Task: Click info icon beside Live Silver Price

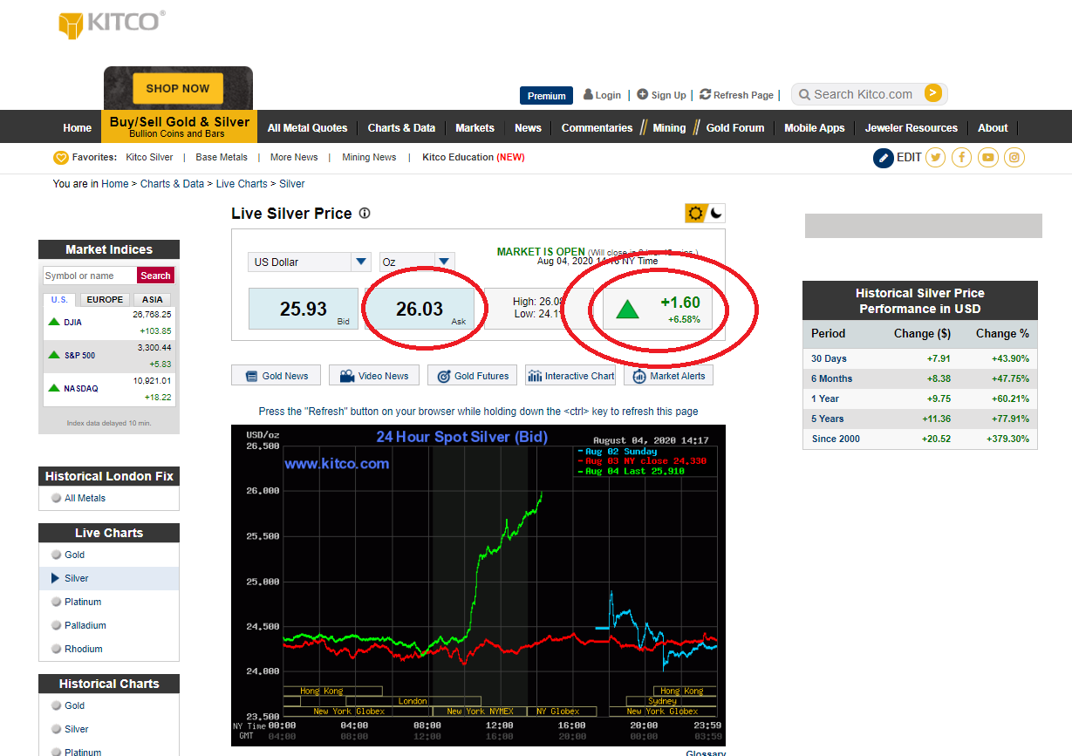Action: click(365, 213)
